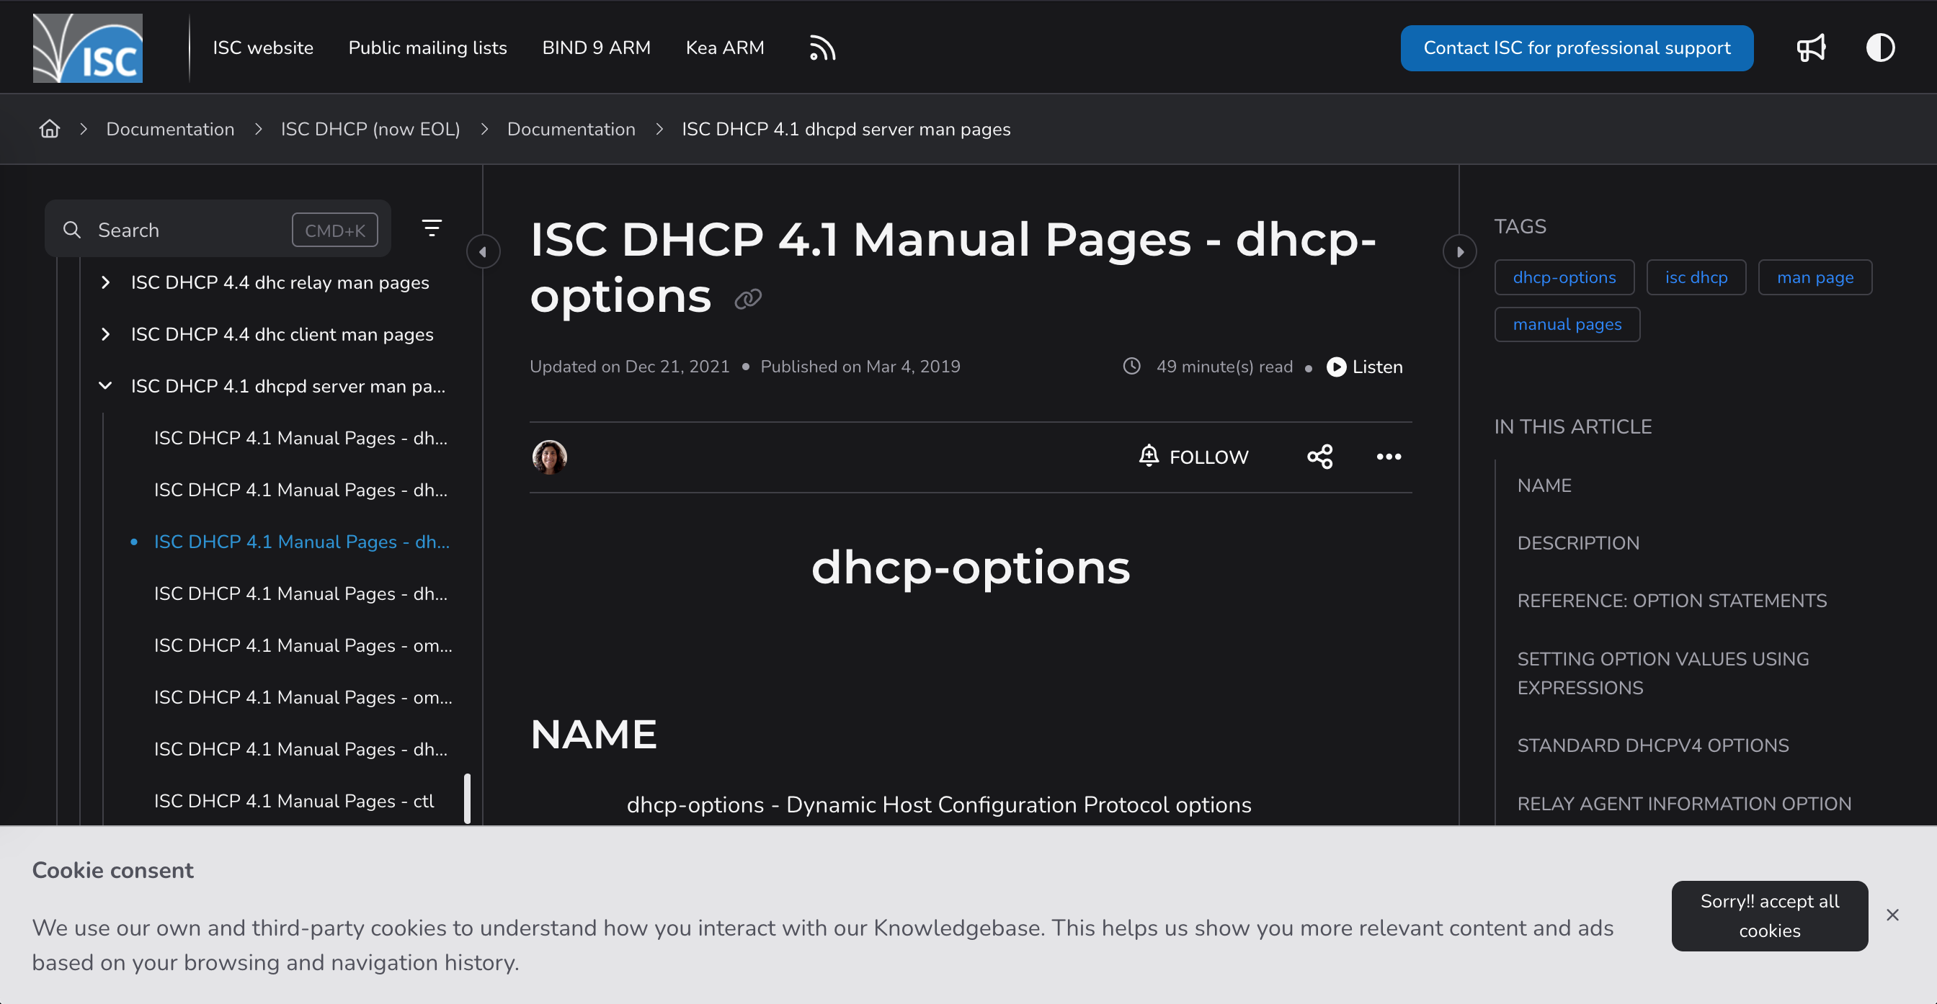Follow this article via bell button
Screen dimensions: 1937x1004
(1193, 457)
